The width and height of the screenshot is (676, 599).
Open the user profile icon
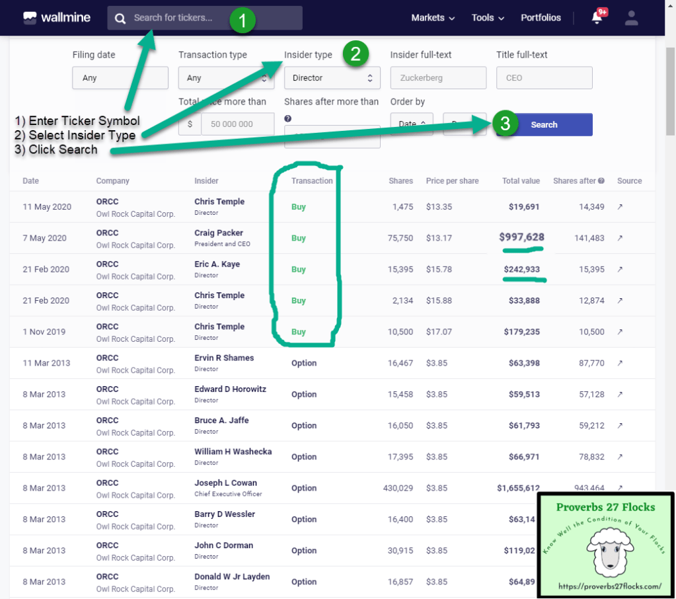tap(631, 18)
